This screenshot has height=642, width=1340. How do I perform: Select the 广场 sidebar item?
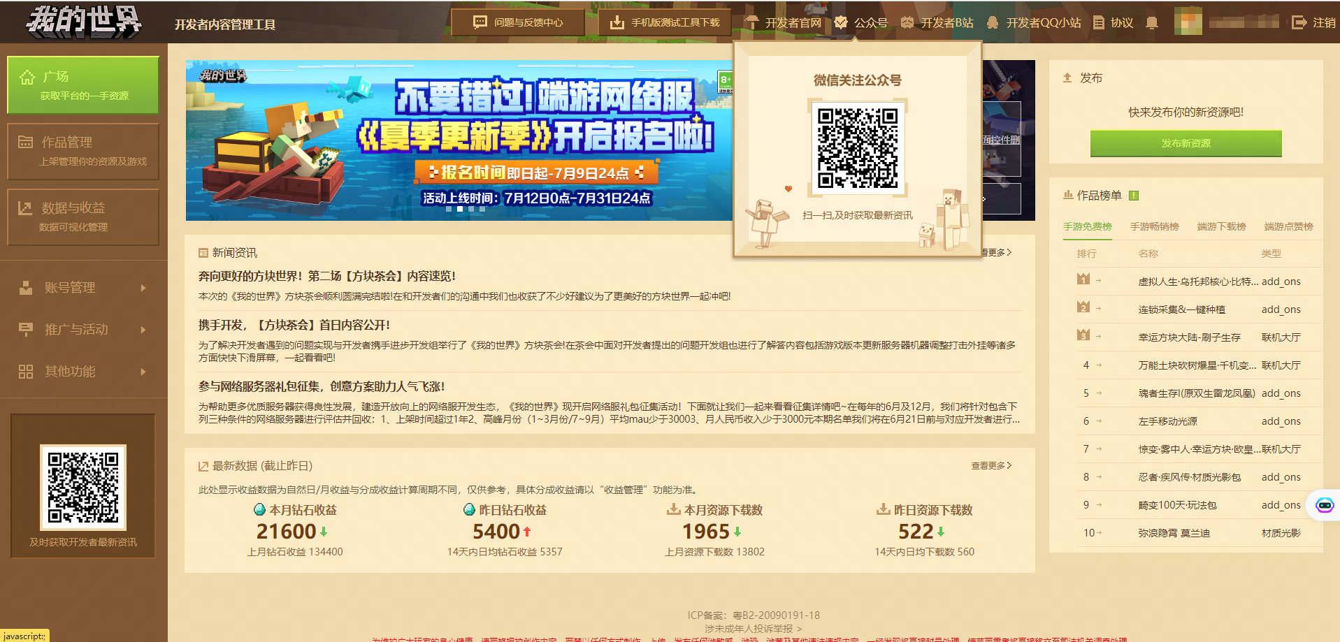point(83,85)
